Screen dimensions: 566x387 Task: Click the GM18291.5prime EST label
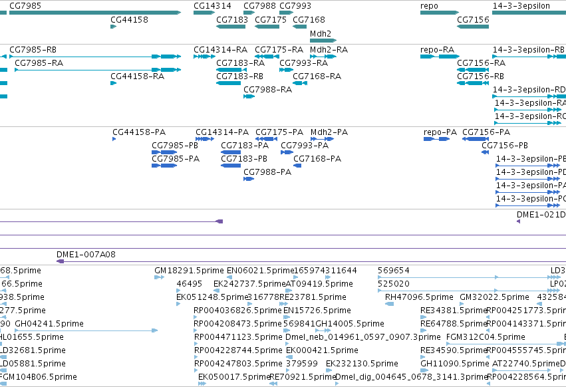189,271
